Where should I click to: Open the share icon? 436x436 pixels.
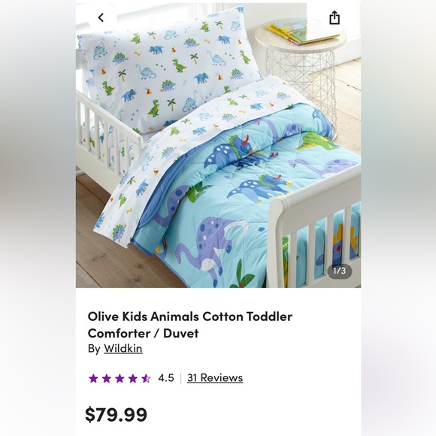(335, 18)
